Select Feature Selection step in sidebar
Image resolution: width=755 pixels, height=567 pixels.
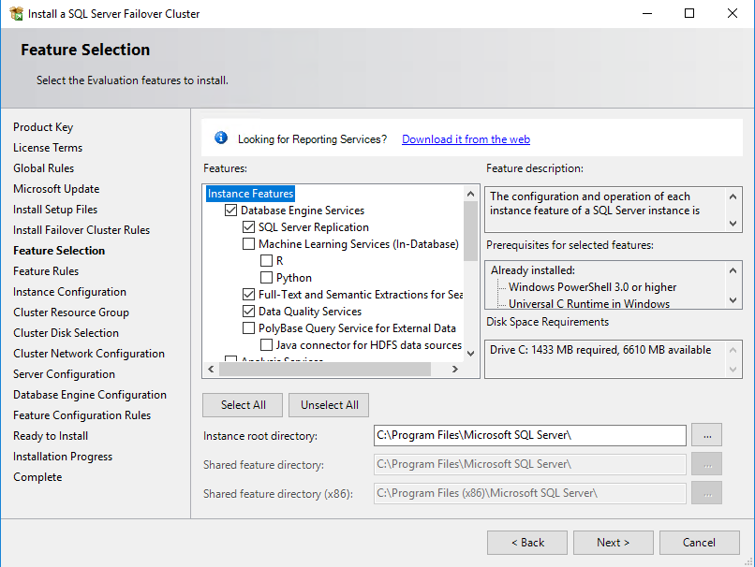[x=59, y=251]
